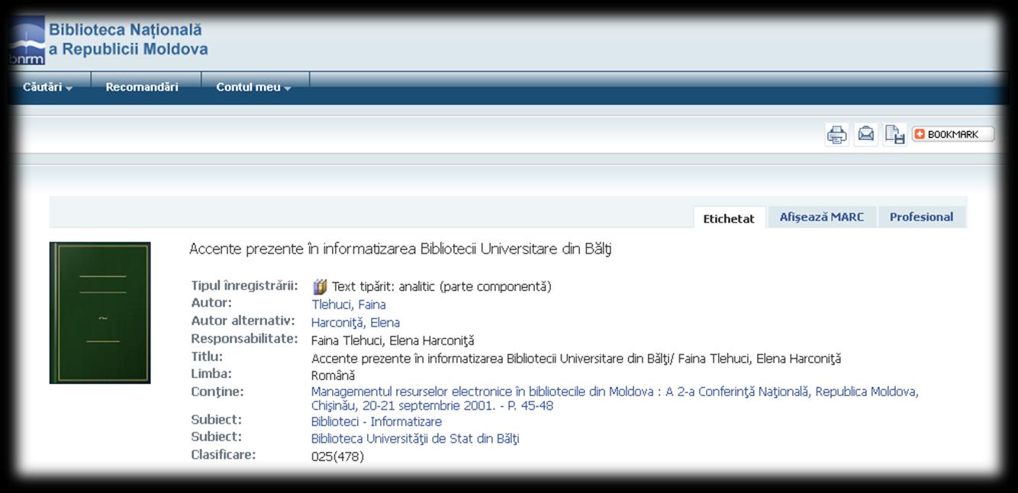This screenshot has width=1018, height=493.
Task: Click the language value Română
Action: tap(333, 376)
